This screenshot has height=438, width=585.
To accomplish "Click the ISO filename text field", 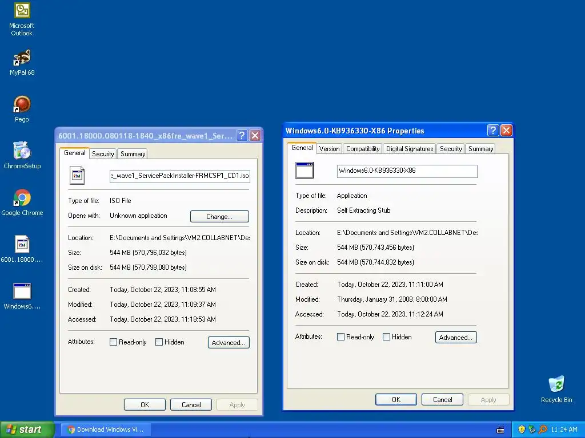I will click(x=180, y=176).
